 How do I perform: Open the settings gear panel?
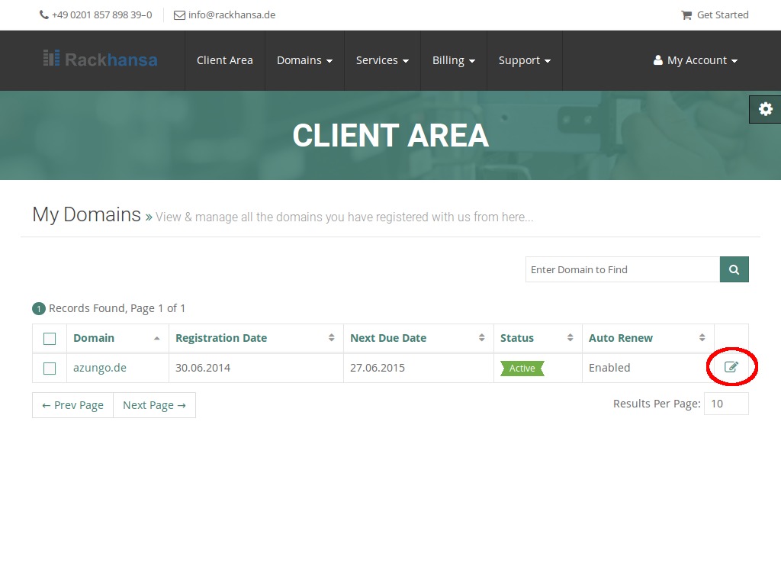click(765, 109)
